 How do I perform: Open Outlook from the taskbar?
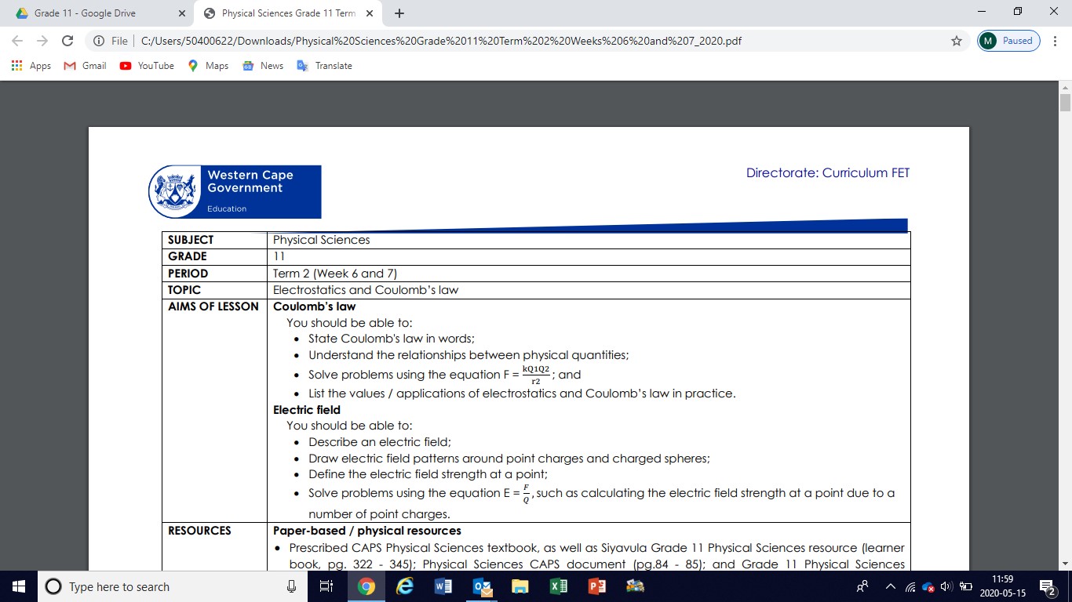(481, 586)
